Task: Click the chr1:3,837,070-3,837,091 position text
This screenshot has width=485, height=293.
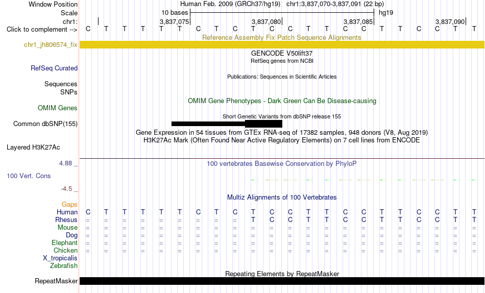Action: point(335,4)
